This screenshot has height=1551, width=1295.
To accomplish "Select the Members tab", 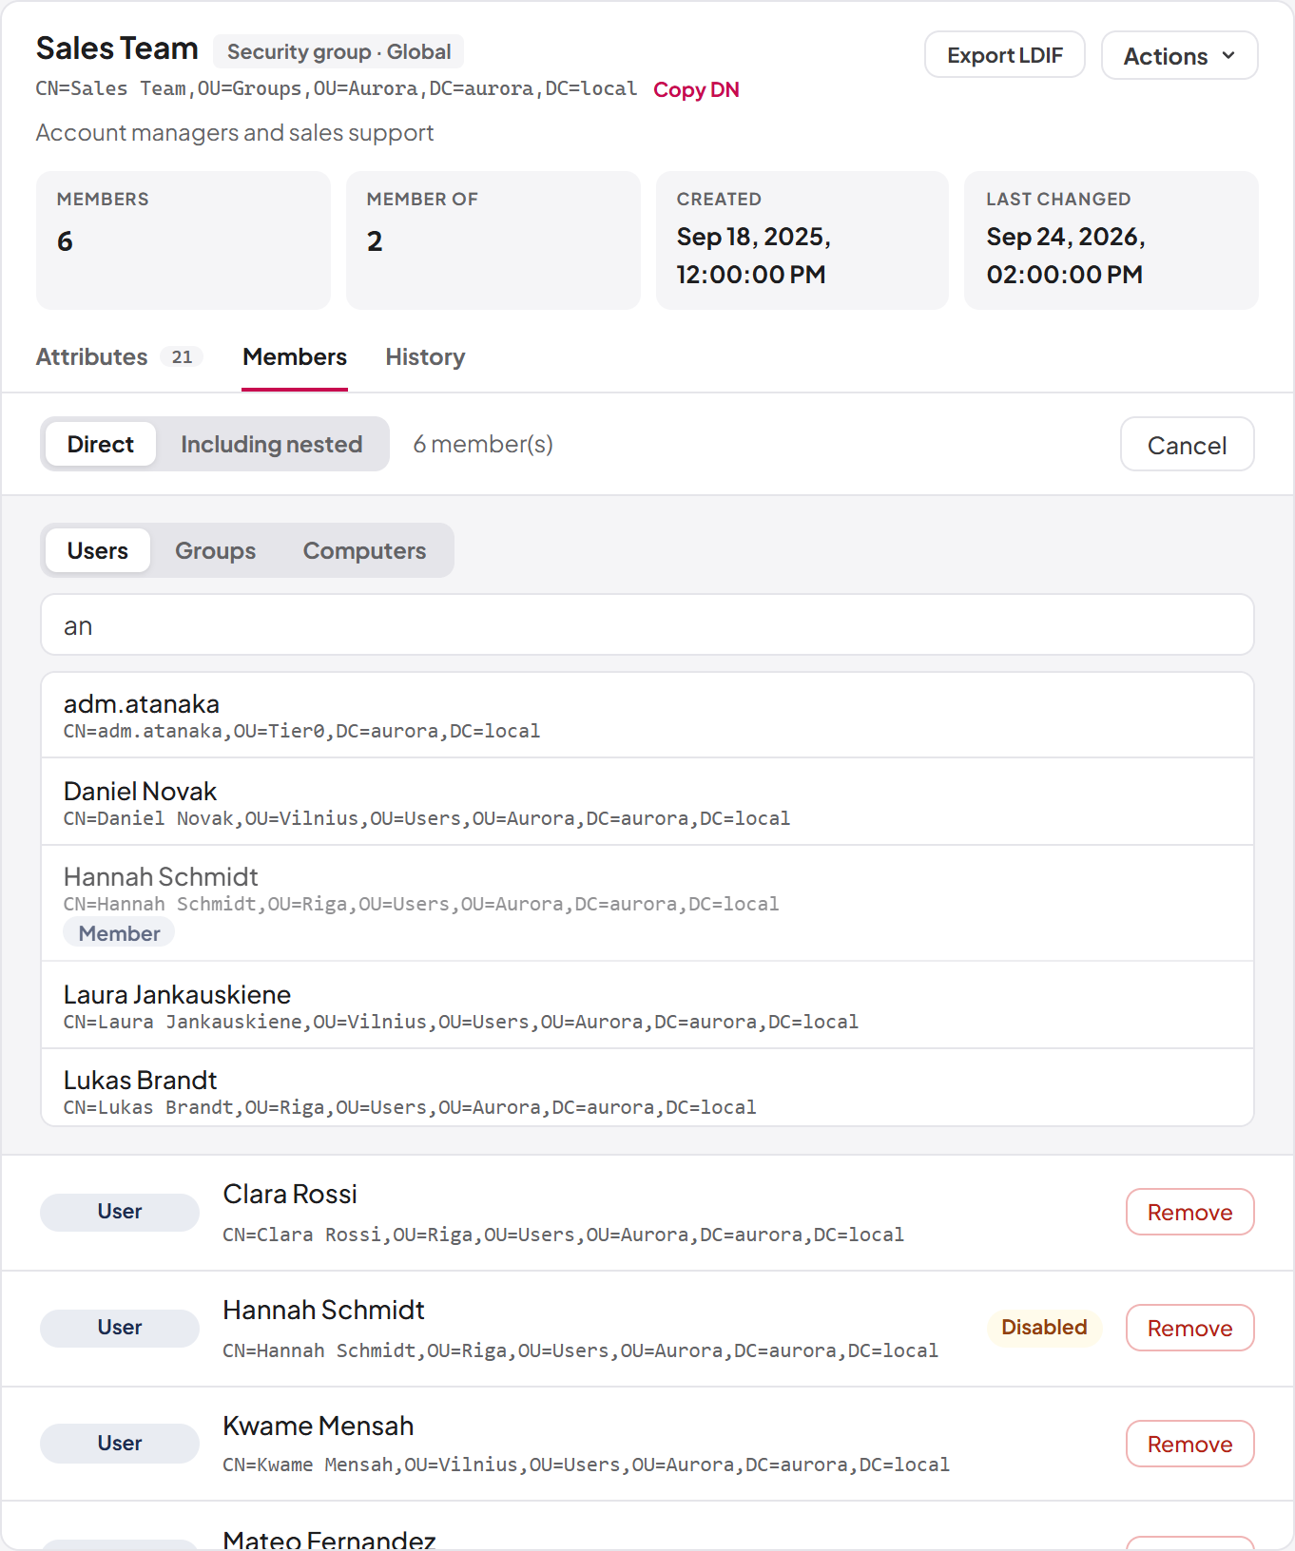I will [x=295, y=357].
